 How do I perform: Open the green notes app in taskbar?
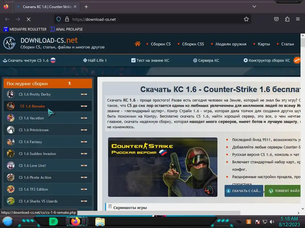54,221
